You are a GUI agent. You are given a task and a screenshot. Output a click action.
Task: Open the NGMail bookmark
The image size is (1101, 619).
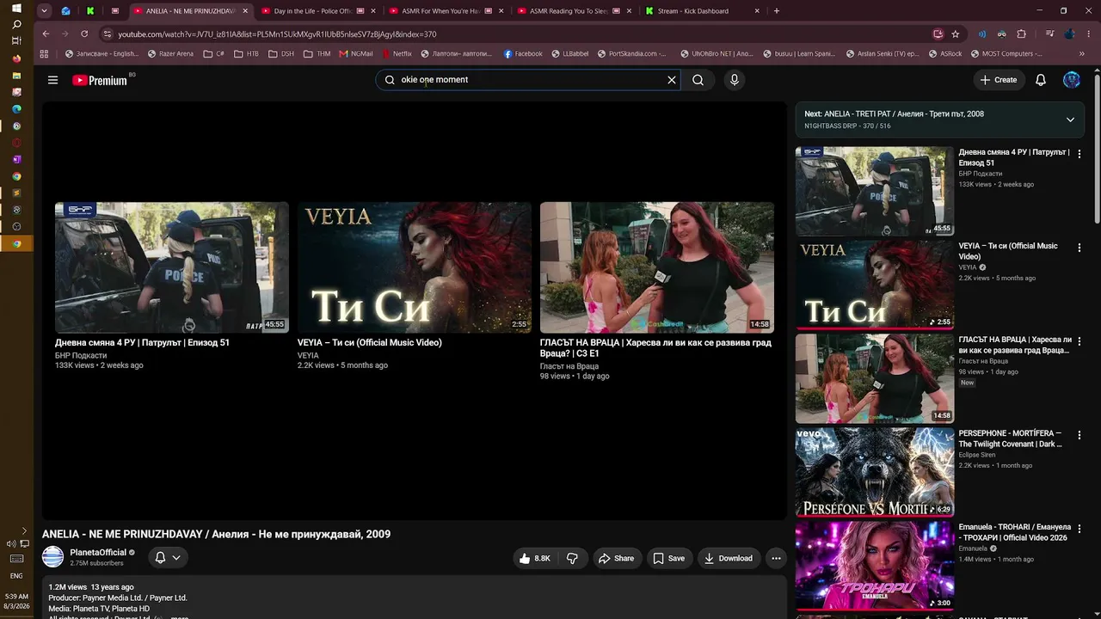tap(356, 53)
